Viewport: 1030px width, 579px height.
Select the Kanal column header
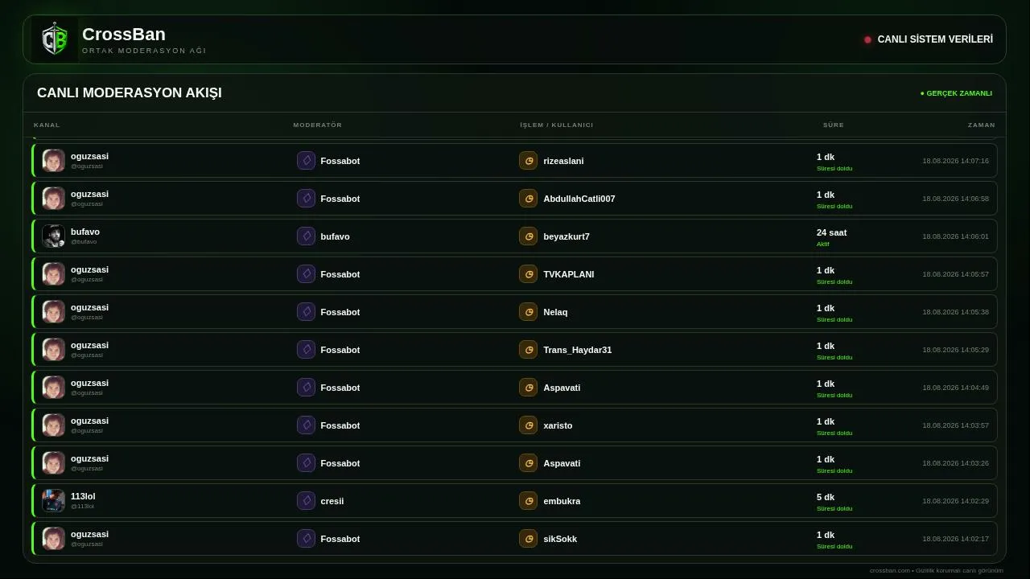click(x=47, y=125)
